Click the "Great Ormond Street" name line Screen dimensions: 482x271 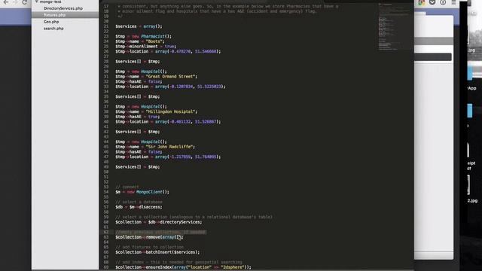click(156, 77)
